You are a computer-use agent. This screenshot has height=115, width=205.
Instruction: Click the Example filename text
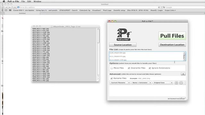click(140, 79)
